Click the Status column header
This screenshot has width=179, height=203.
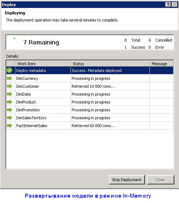point(110,64)
